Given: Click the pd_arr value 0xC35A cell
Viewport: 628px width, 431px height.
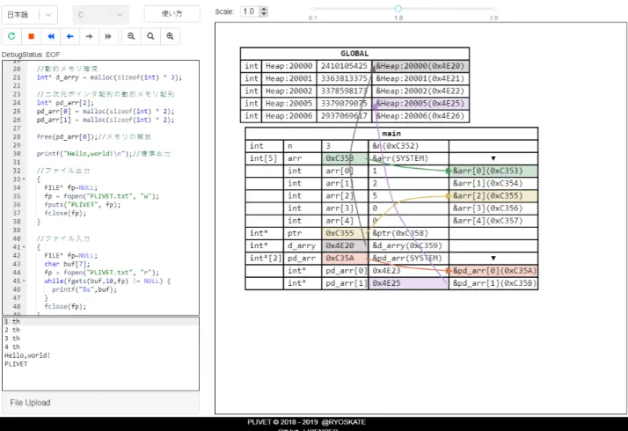Looking at the screenshot, I should [345, 258].
